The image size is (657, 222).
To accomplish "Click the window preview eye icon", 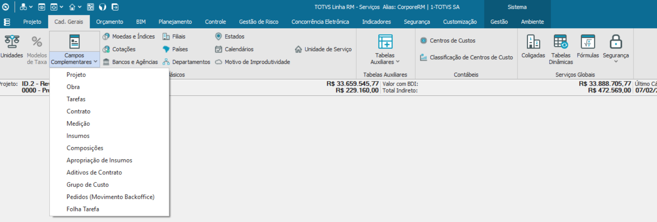I will click(x=42, y=7).
